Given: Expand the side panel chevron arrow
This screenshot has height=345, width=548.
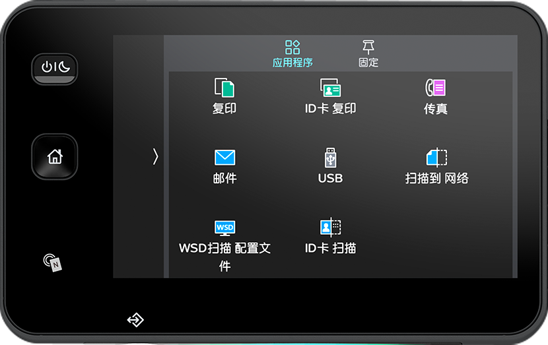Looking at the screenshot, I should (155, 156).
